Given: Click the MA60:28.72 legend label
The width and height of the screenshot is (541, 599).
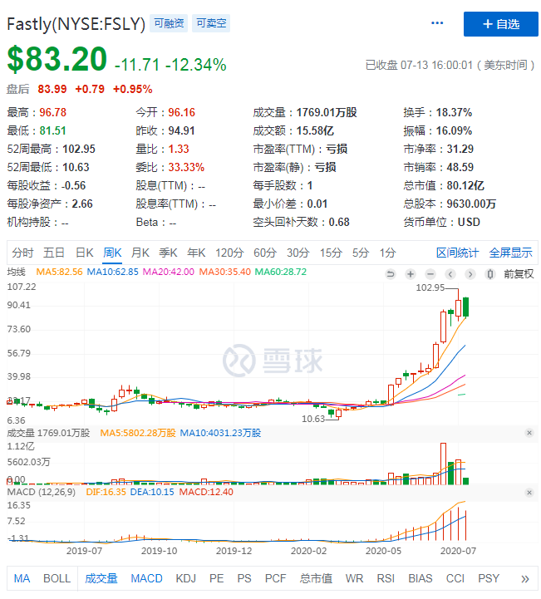Looking at the screenshot, I should click(x=281, y=272).
